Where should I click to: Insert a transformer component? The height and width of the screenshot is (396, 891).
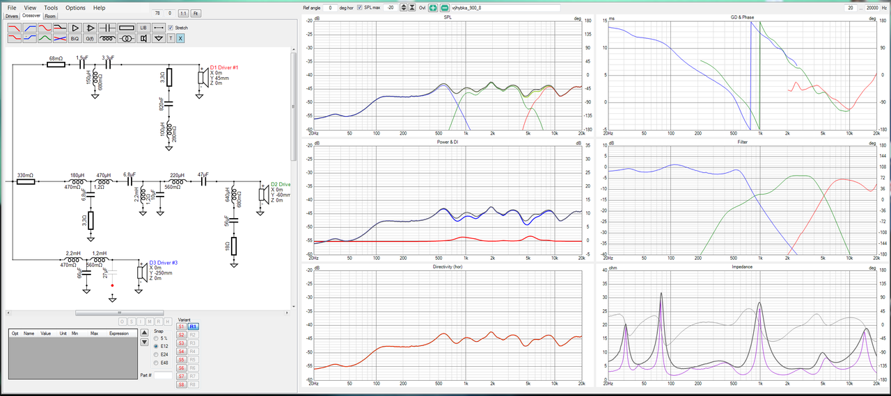click(127, 38)
